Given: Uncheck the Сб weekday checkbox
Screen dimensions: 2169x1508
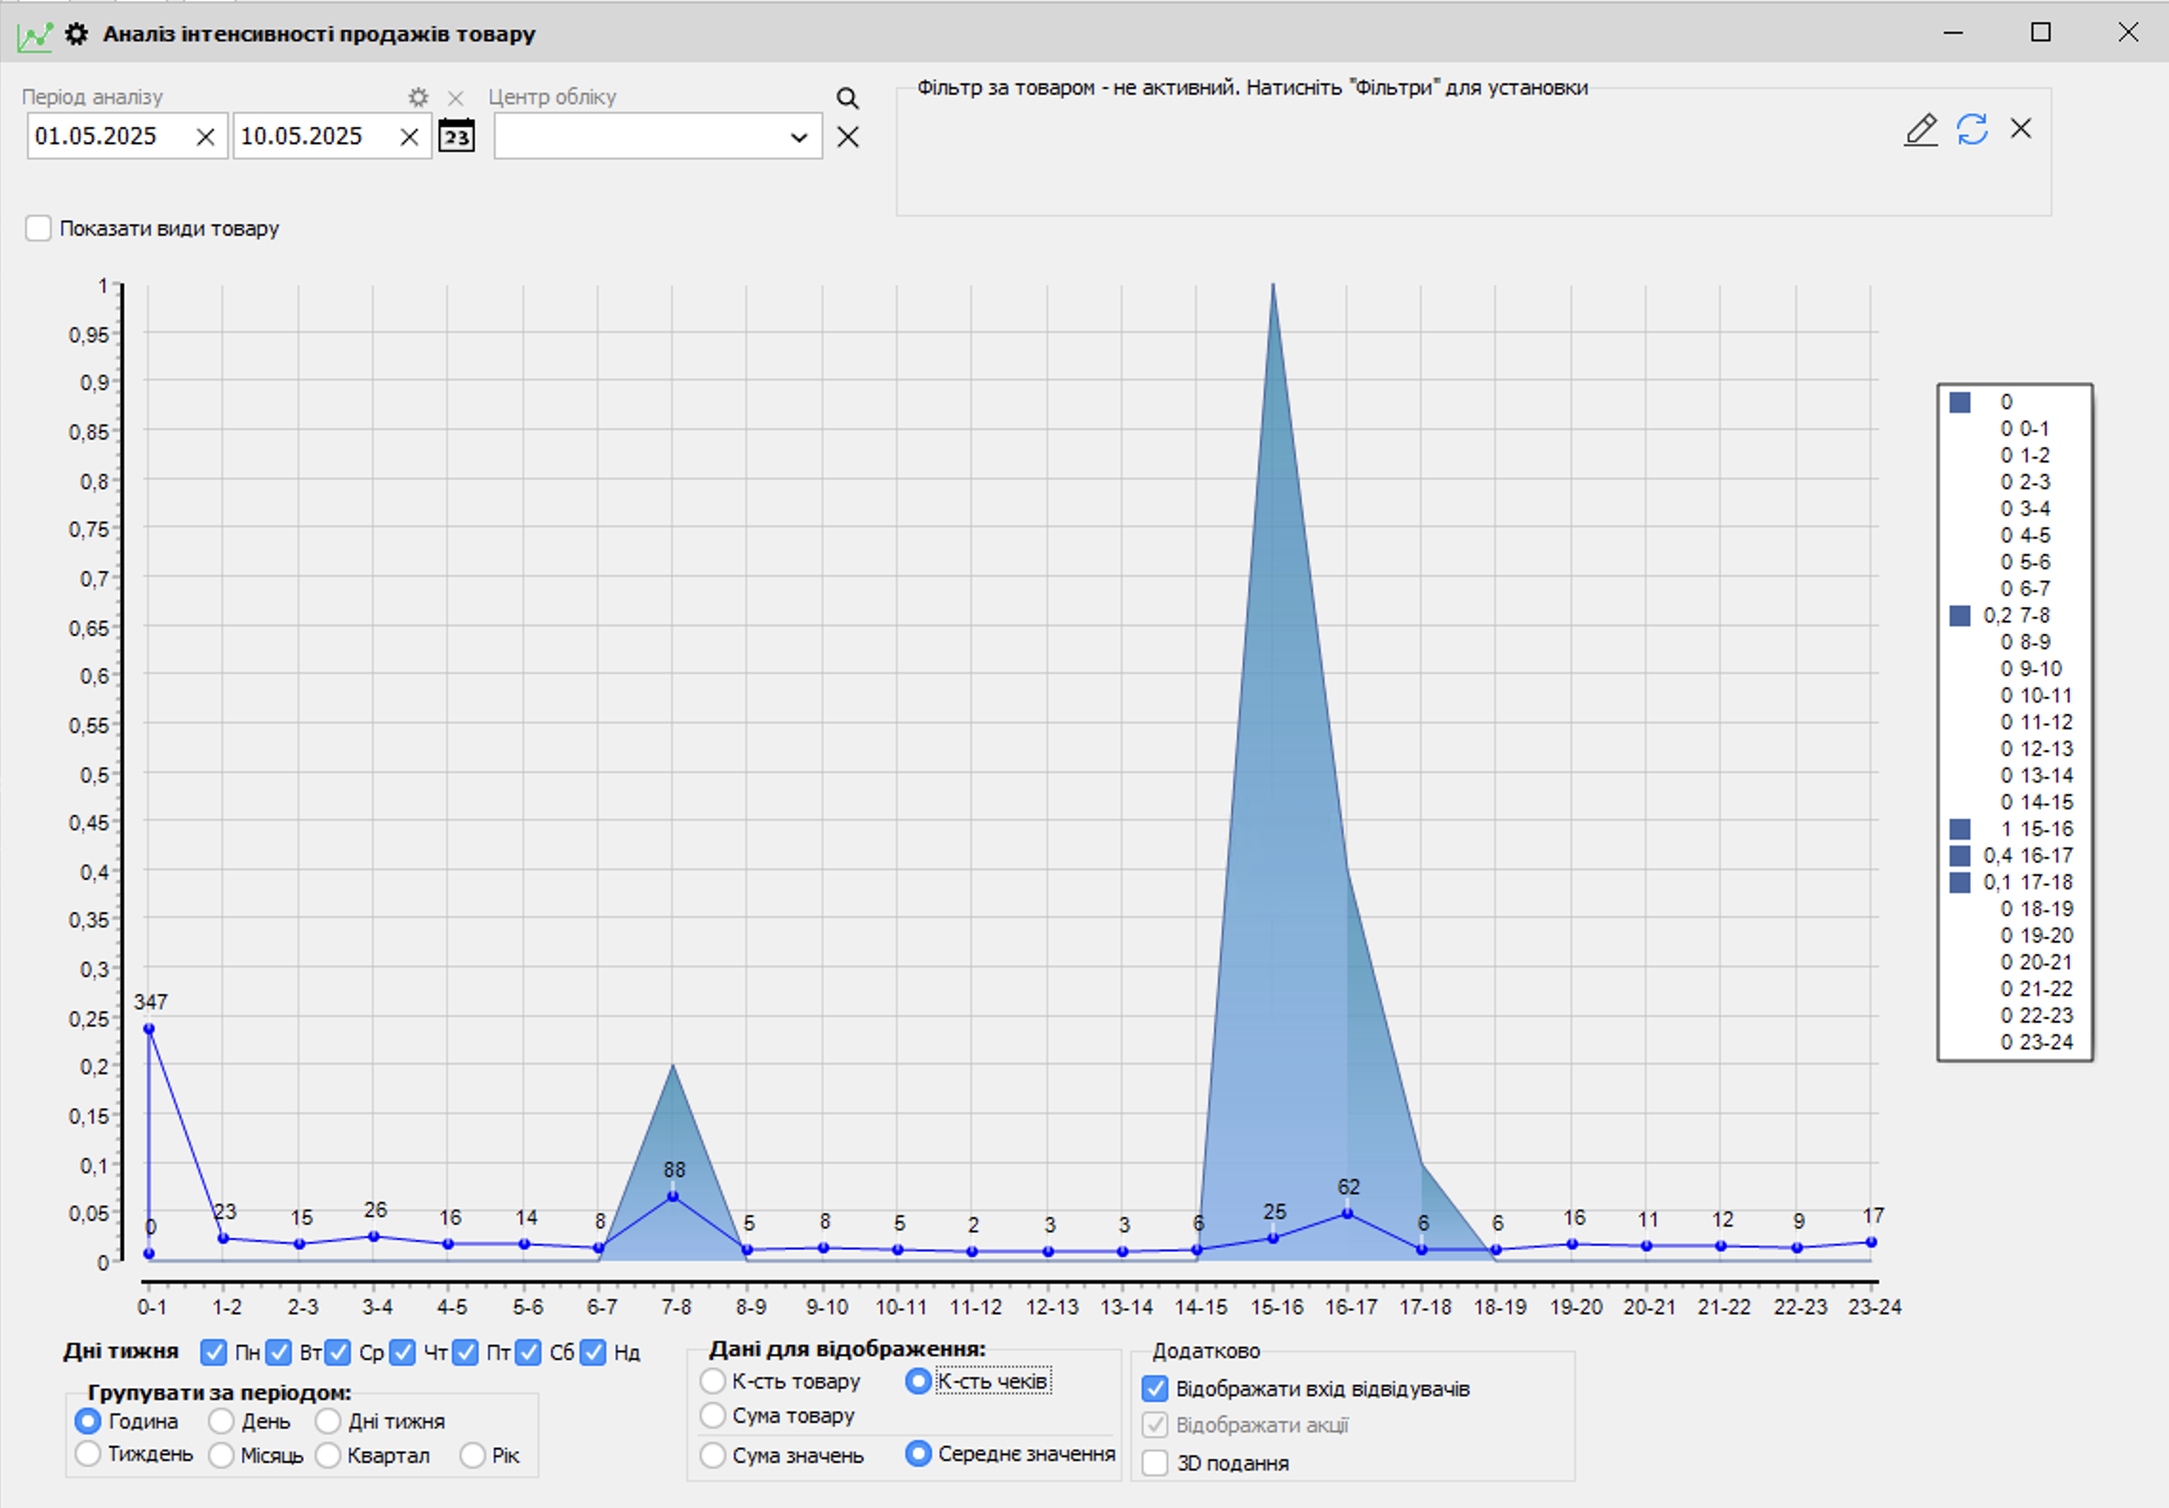Looking at the screenshot, I should point(529,1352).
